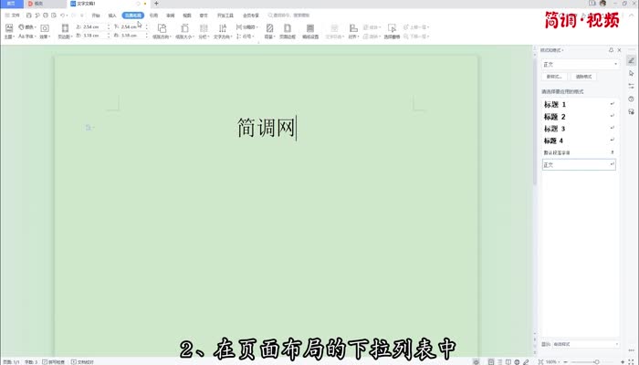639x365 pixels.
Task: Open the 引用 references tab
Action: point(153,16)
